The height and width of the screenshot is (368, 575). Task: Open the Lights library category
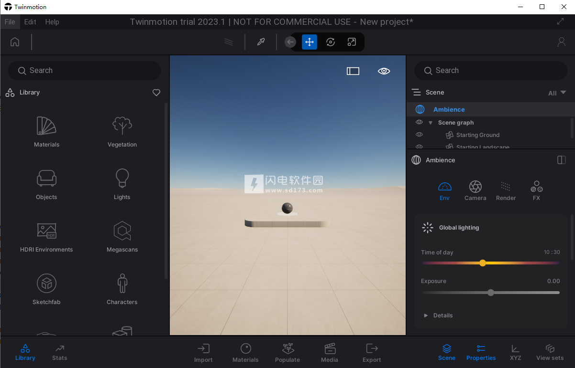(x=122, y=185)
